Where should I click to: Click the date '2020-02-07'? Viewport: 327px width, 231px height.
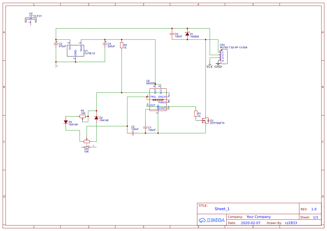point(251,223)
